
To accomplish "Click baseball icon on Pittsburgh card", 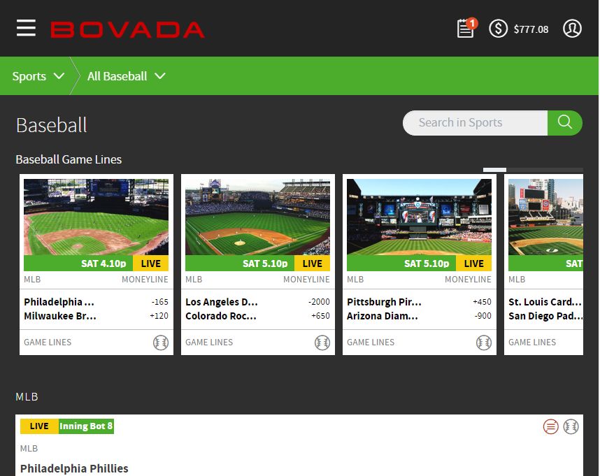I will click(484, 342).
